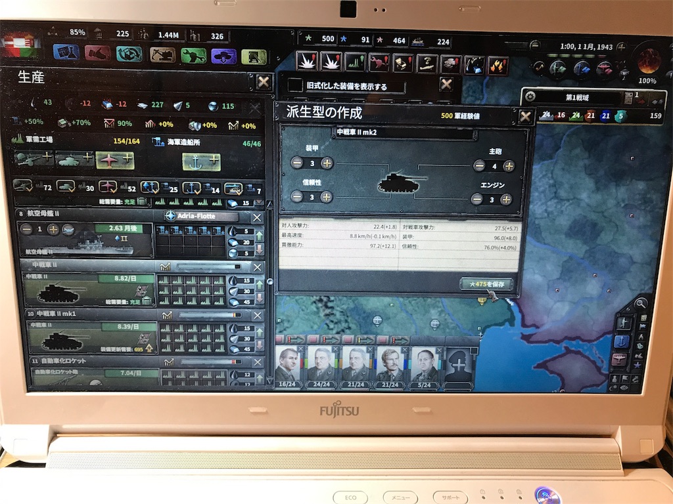Click the 第1戦域 theater name bar
673x504 pixels.
coord(578,98)
